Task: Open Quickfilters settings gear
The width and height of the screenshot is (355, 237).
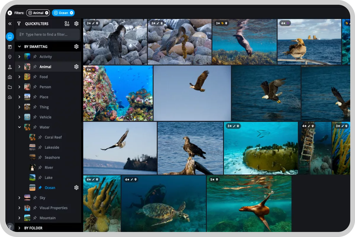Action: click(76, 24)
